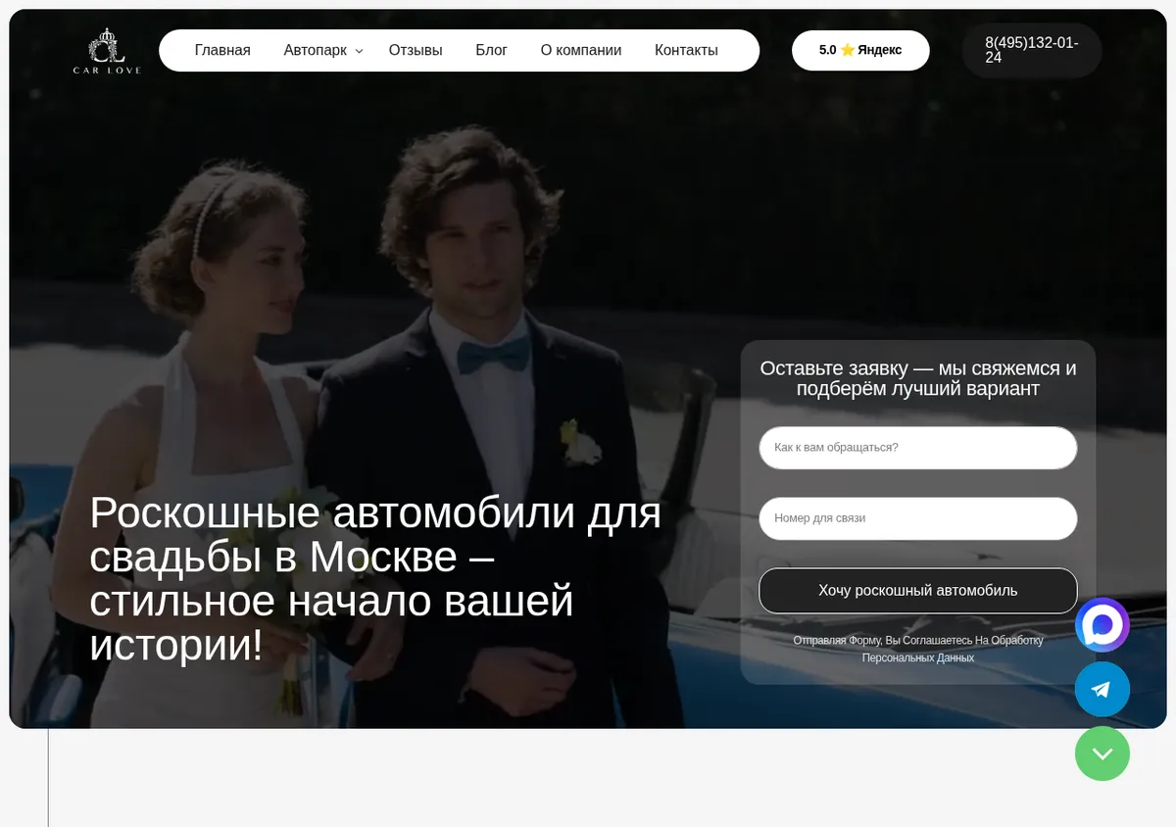Open the purple chat messenger icon
Image resolution: width=1176 pixels, height=827 pixels.
(1102, 625)
